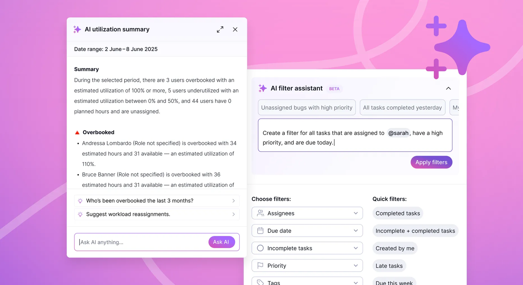Viewport: 523px width, 285px height.
Task: Click the tag icon in Tags filter
Action: coord(261,282)
